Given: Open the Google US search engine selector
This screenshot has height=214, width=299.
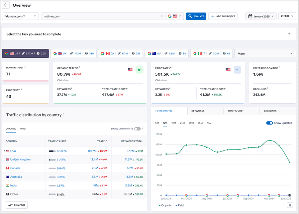Looking at the screenshot, I should coord(174,16).
